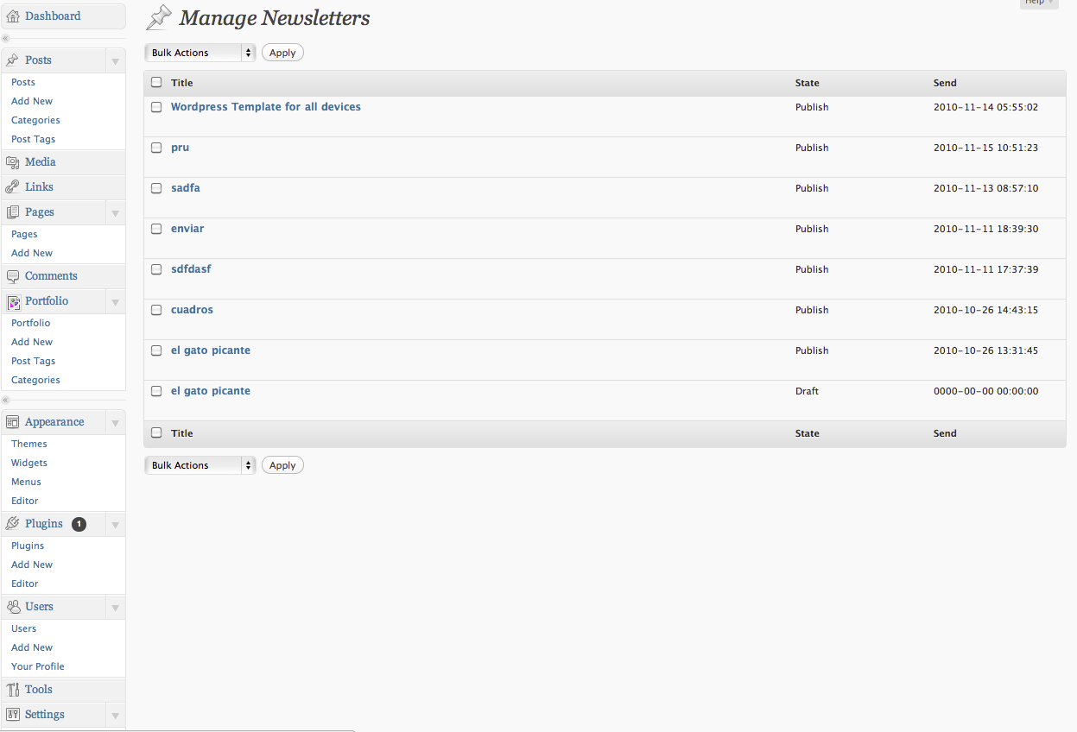Click the Links chain icon
The width and height of the screenshot is (1077, 732).
pos(13,187)
